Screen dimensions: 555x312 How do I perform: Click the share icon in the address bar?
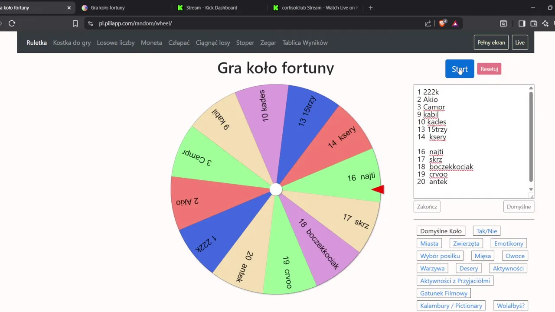(428, 23)
